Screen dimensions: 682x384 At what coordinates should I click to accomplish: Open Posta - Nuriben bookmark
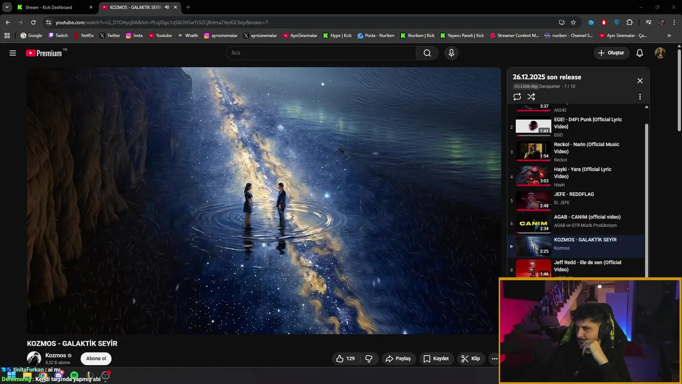(376, 36)
